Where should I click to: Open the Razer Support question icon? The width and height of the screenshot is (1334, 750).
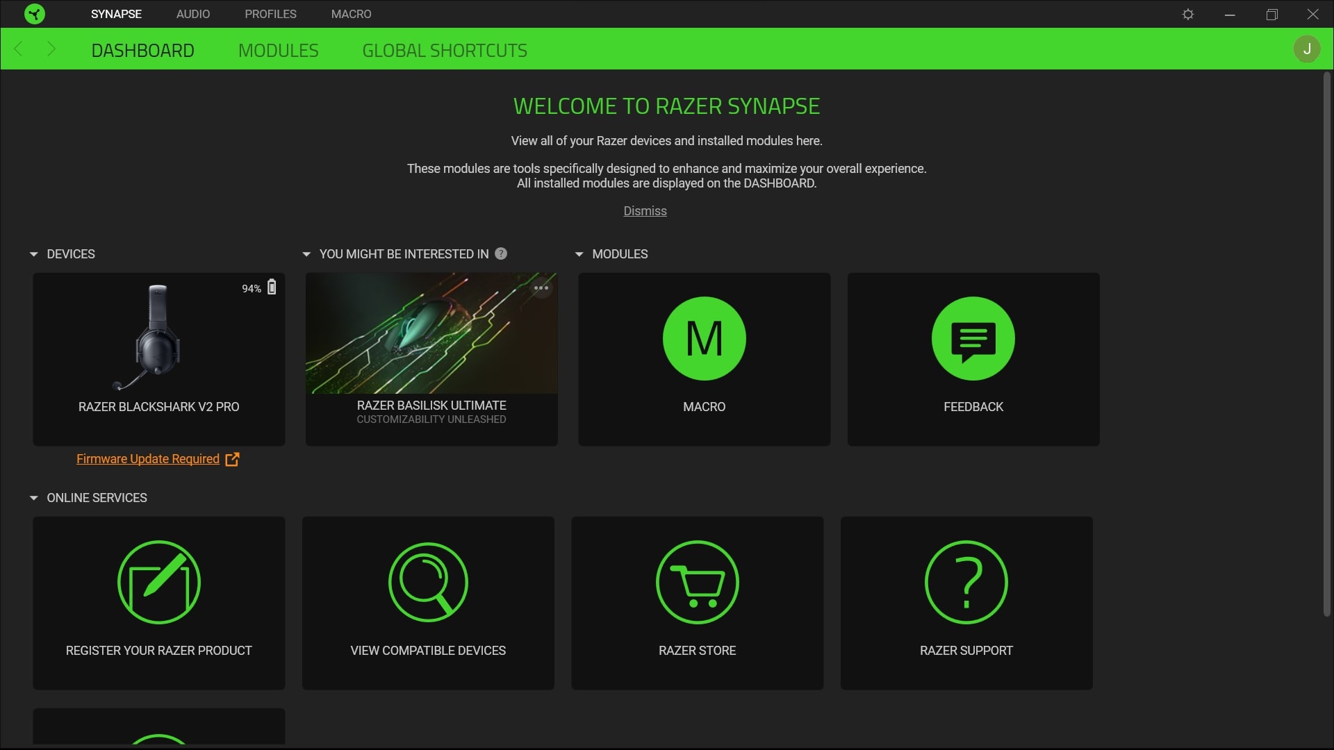point(966,583)
